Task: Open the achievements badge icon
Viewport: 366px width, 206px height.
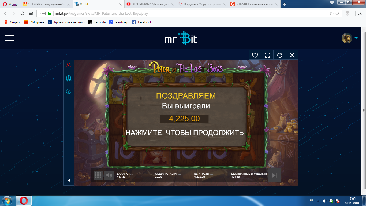Action: point(69,78)
